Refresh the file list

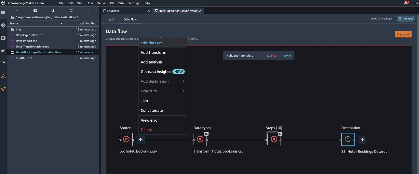[71, 10]
